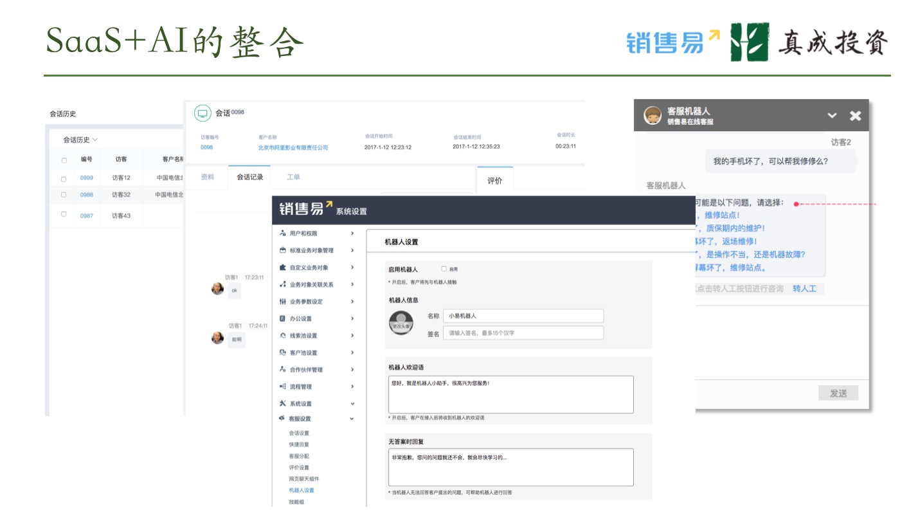Image resolution: width=918 pixels, height=512 pixels.
Task: Check the row 0999 checkbox
Action: pos(64,179)
